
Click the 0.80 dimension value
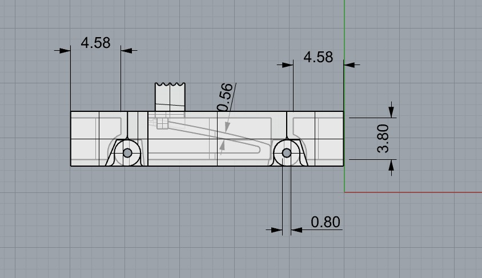click(x=326, y=222)
